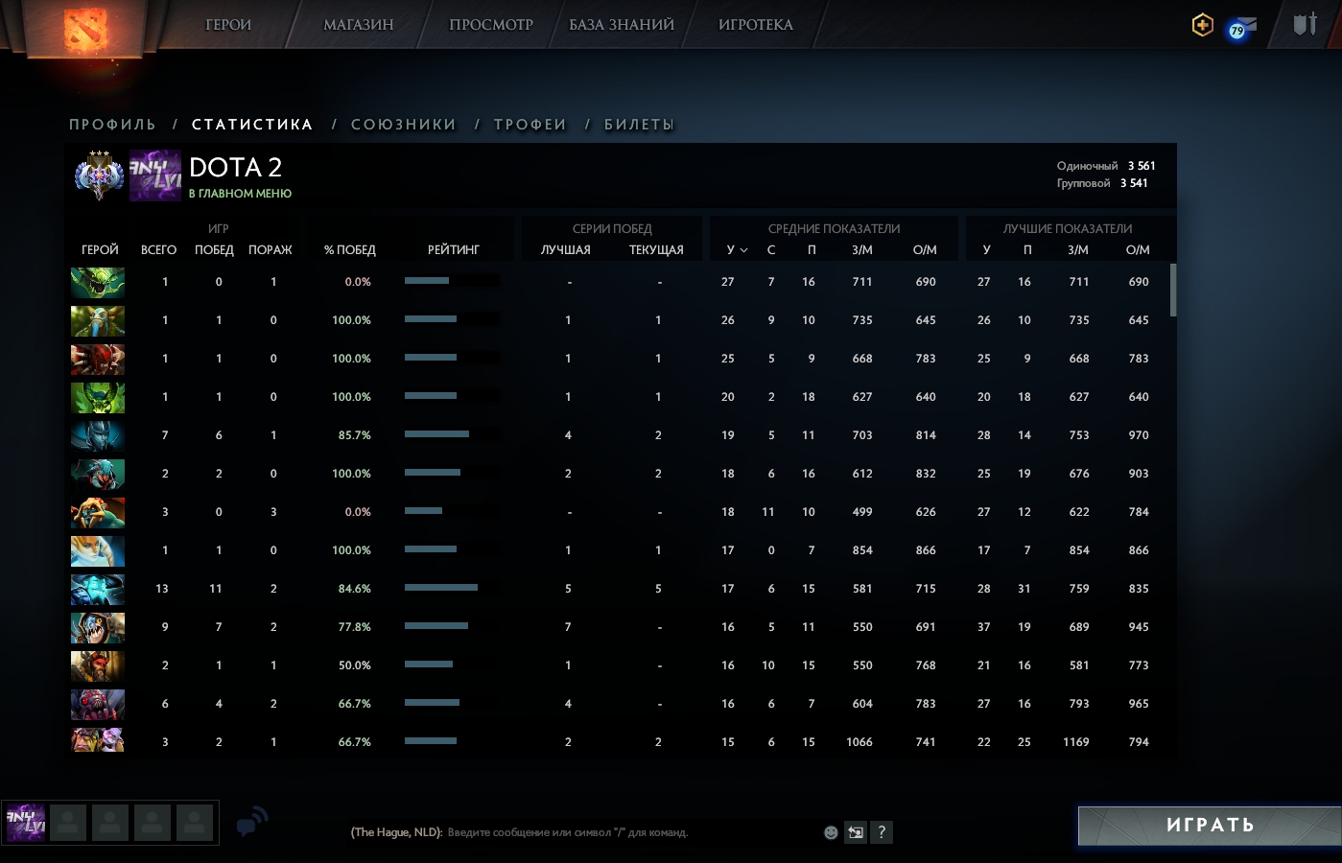Image resolution: width=1342 pixels, height=863 pixels.
Task: Switch to the ПРОФИЛЬ tab
Action: pos(112,125)
